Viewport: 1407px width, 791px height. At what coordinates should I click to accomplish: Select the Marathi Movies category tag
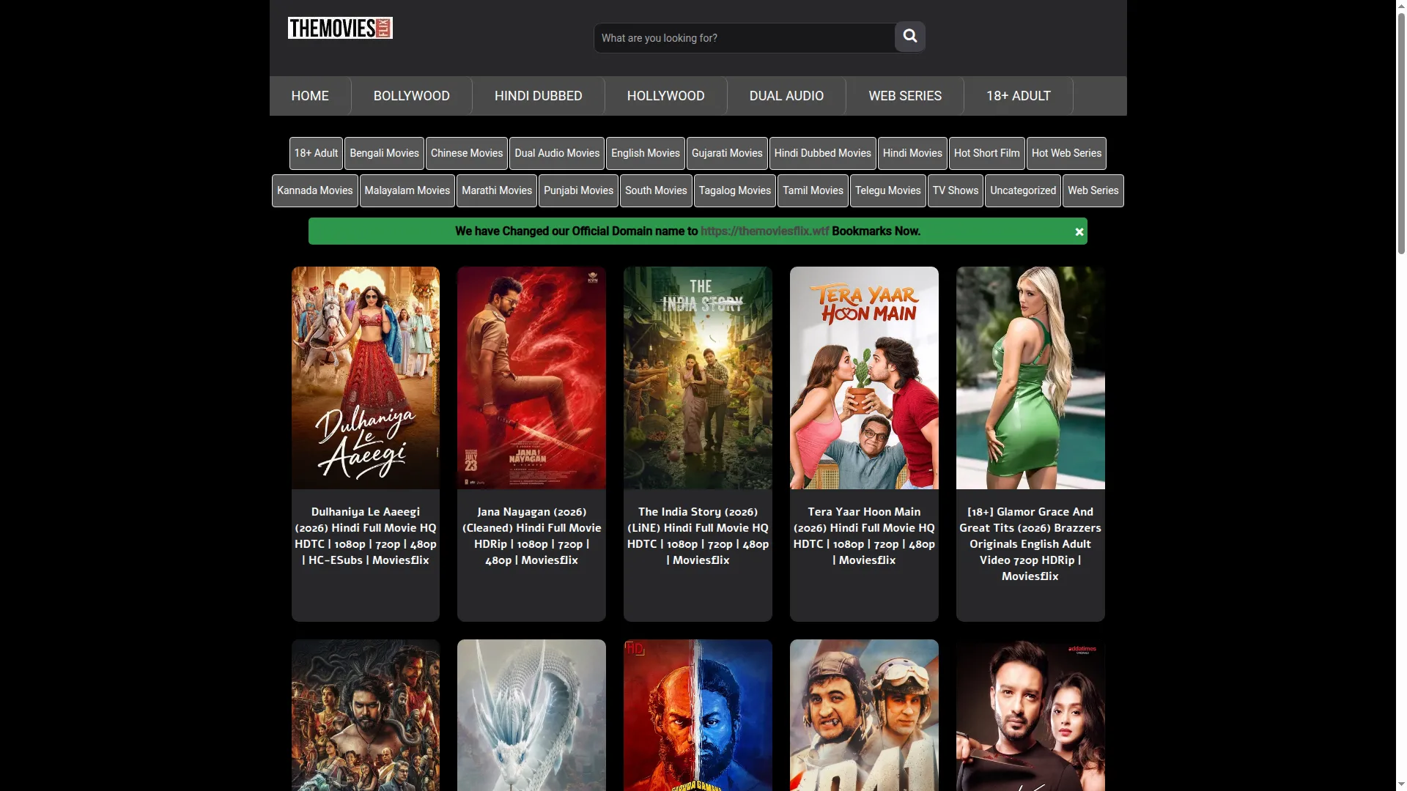tap(497, 190)
